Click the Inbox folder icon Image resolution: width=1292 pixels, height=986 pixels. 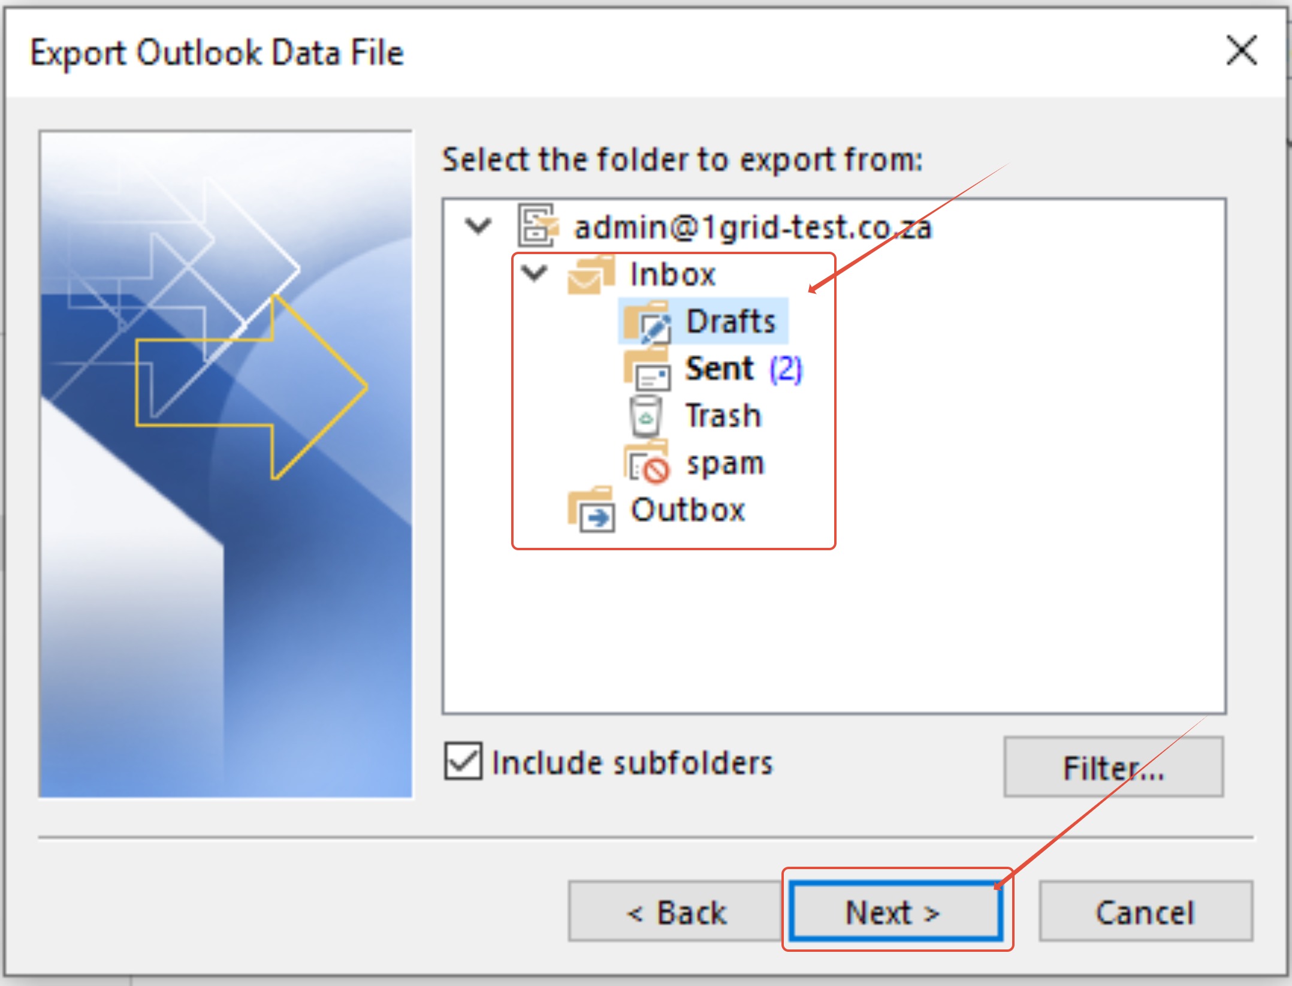(x=590, y=275)
